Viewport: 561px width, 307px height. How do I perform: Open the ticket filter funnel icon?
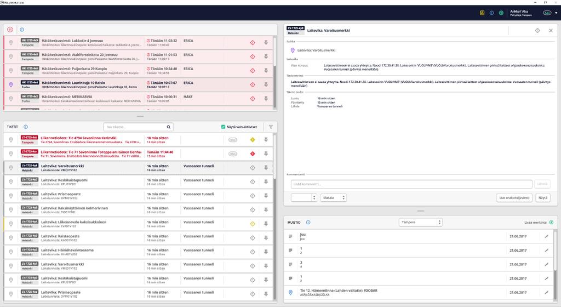(x=271, y=127)
